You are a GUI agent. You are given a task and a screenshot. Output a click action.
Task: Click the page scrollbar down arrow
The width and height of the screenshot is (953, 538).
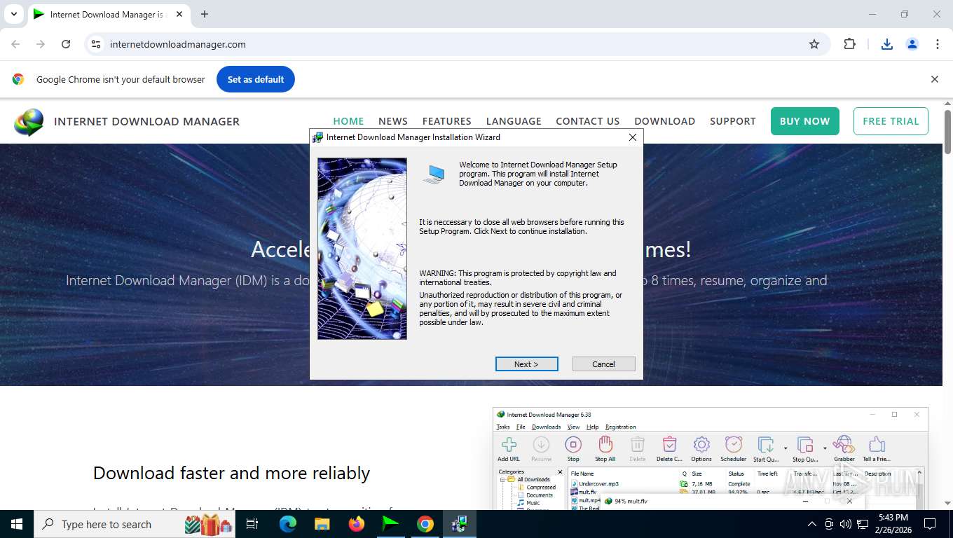[948, 503]
